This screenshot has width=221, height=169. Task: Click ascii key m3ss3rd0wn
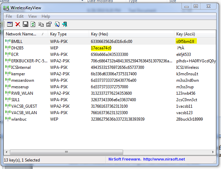point(188,80)
